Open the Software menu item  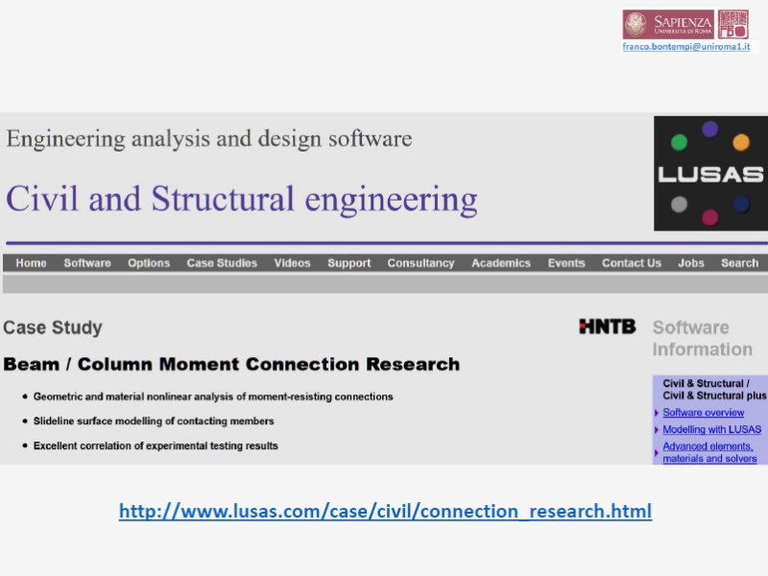(87, 263)
